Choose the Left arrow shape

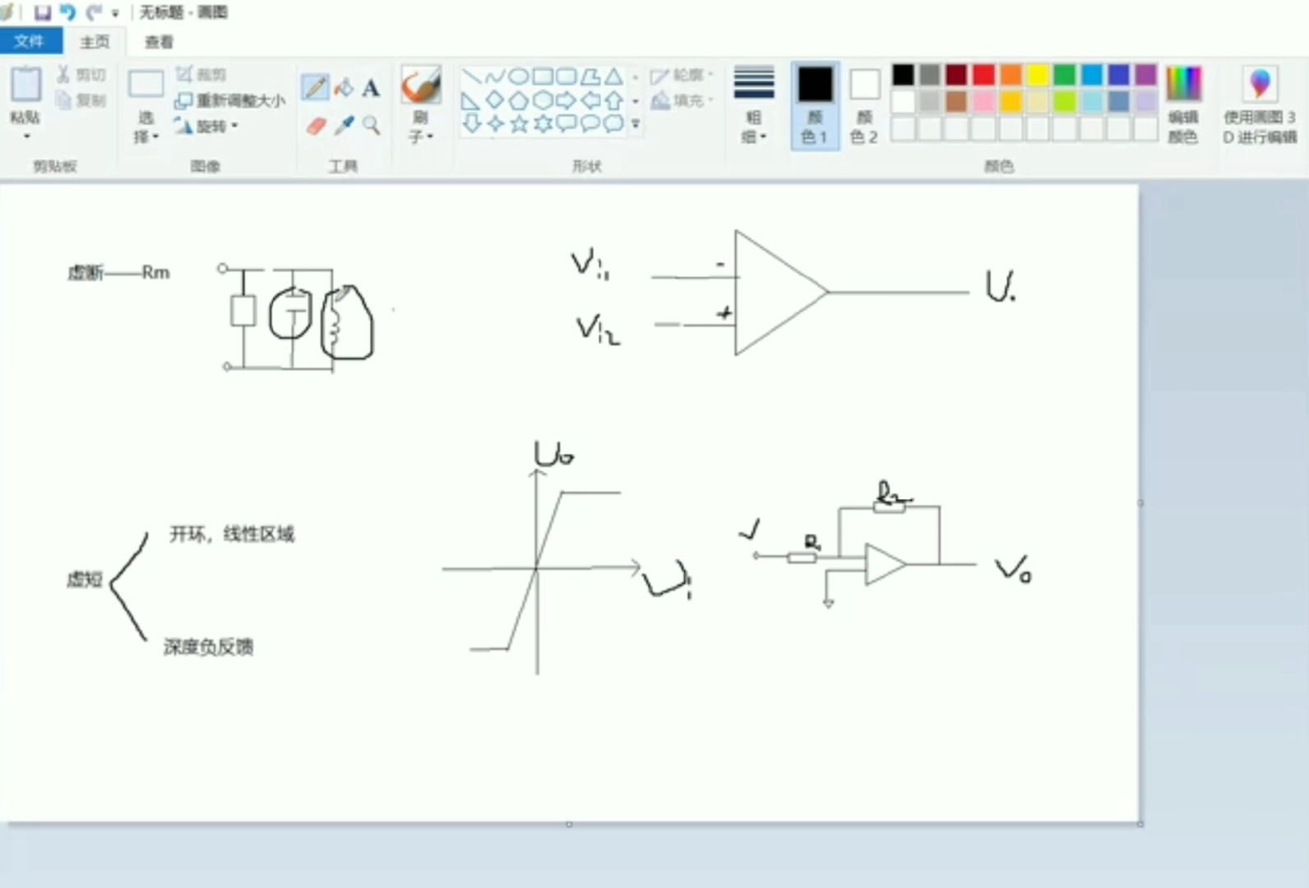(590, 100)
